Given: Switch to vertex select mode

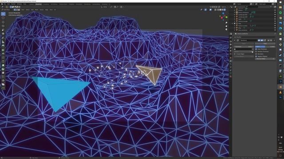Looking at the screenshot, I should coord(15,10).
